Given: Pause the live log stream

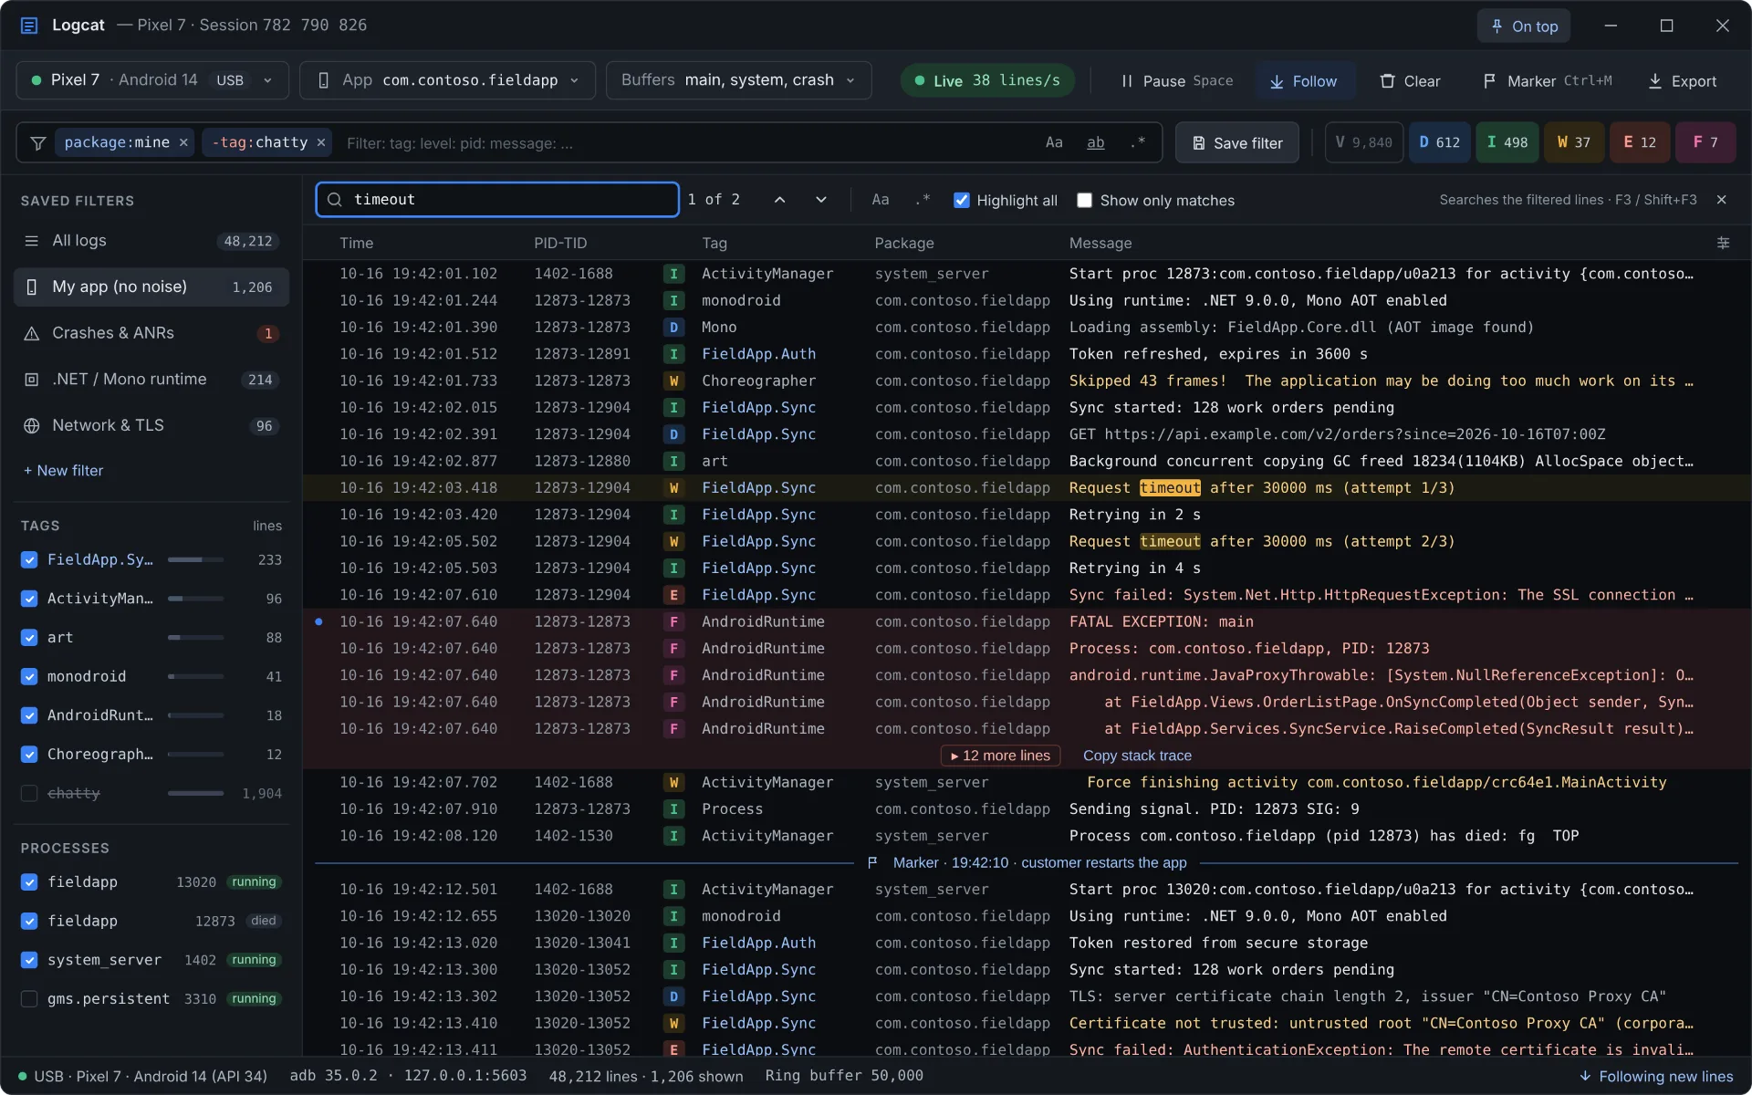Looking at the screenshot, I should [1176, 81].
